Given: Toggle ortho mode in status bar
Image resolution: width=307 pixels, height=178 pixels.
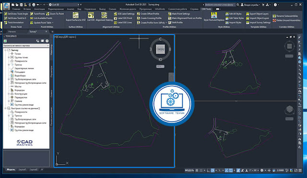Looking at the screenshot, I should pyautogui.click(x=208, y=170).
